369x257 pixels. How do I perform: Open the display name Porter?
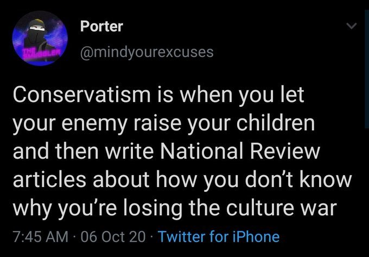pos(101,27)
